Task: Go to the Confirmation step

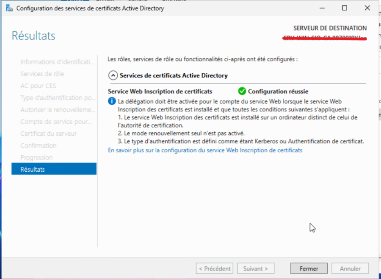Action: (x=39, y=145)
